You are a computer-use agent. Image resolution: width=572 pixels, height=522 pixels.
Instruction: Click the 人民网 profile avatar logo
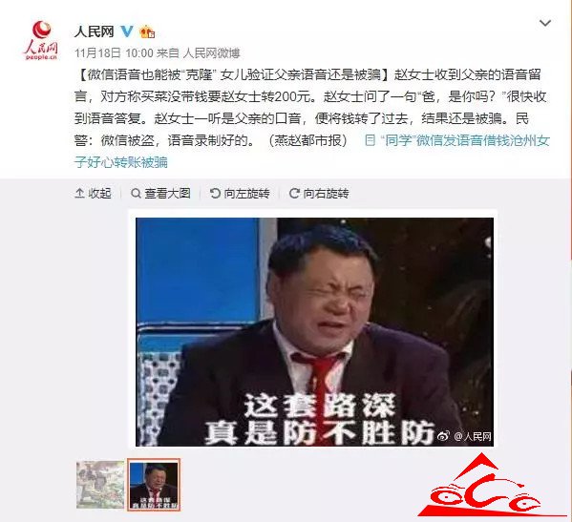[41, 40]
